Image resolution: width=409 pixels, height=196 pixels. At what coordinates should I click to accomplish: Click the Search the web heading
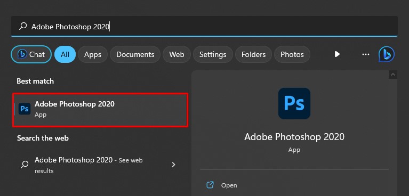point(43,138)
